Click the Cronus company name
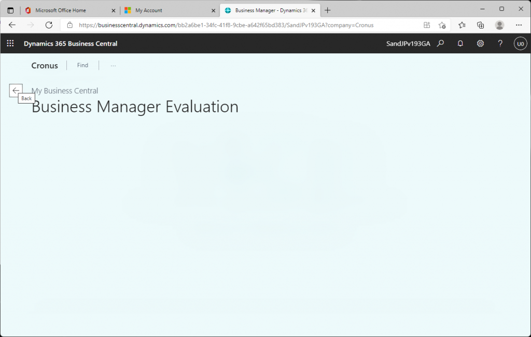The height and width of the screenshot is (337, 531). click(x=45, y=66)
